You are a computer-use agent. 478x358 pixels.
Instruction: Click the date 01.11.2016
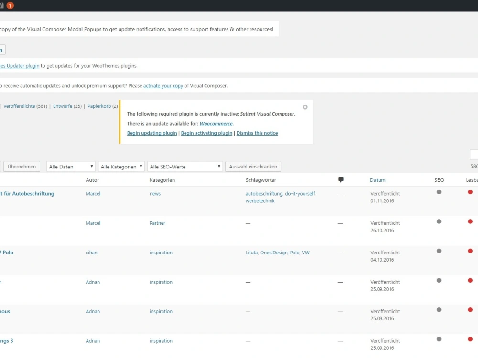382,201
